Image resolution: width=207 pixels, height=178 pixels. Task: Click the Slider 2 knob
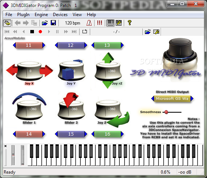(72, 110)
